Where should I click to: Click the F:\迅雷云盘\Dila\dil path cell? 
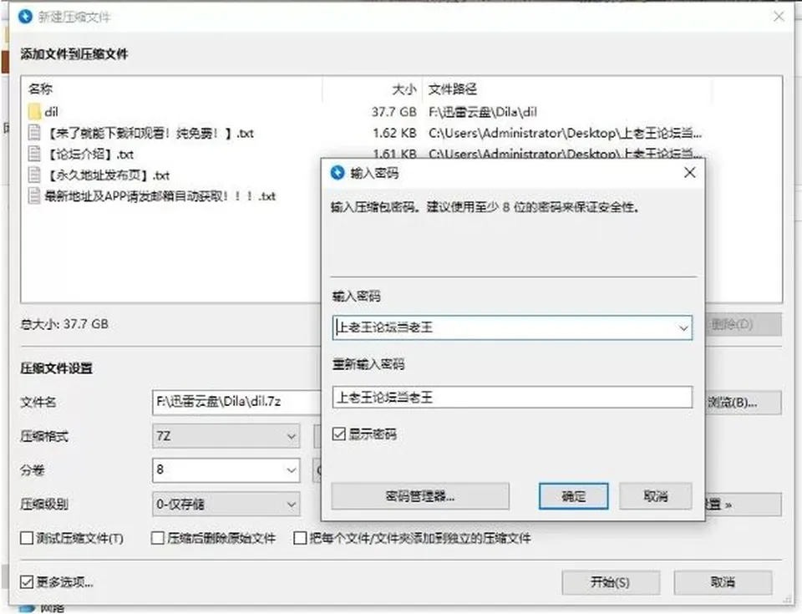point(483,112)
